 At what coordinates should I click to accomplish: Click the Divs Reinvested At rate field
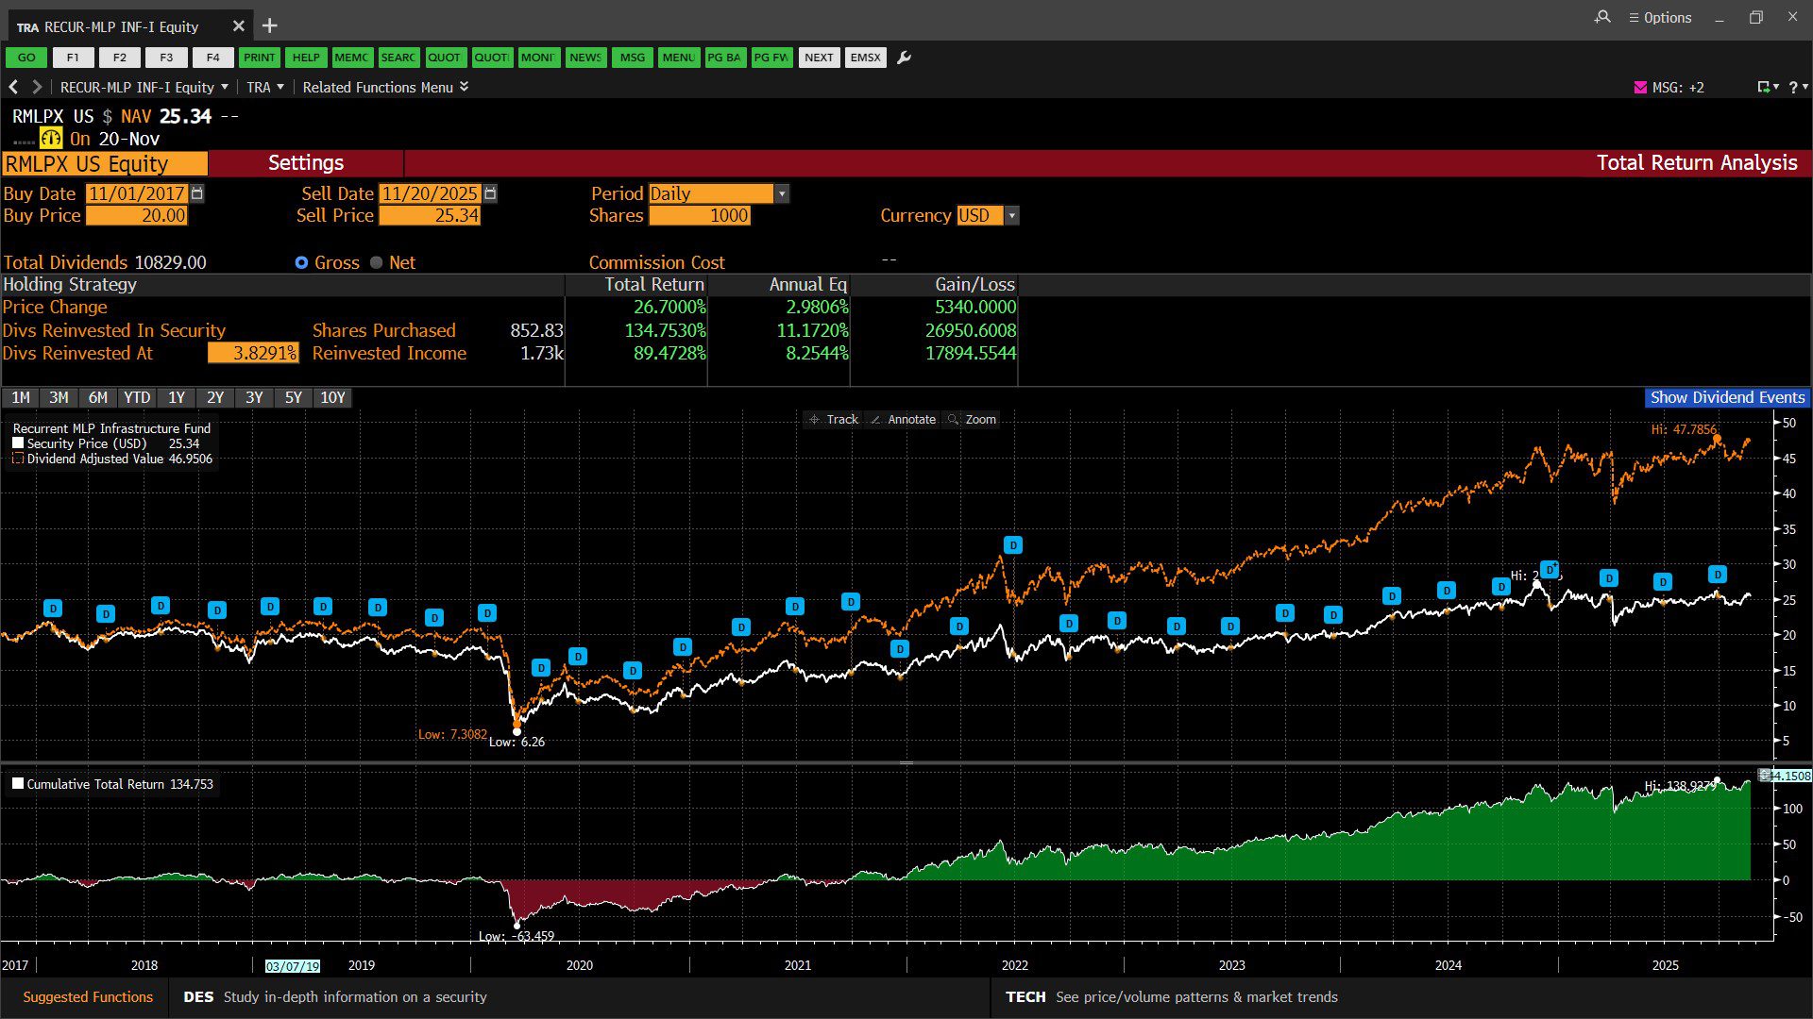253,353
